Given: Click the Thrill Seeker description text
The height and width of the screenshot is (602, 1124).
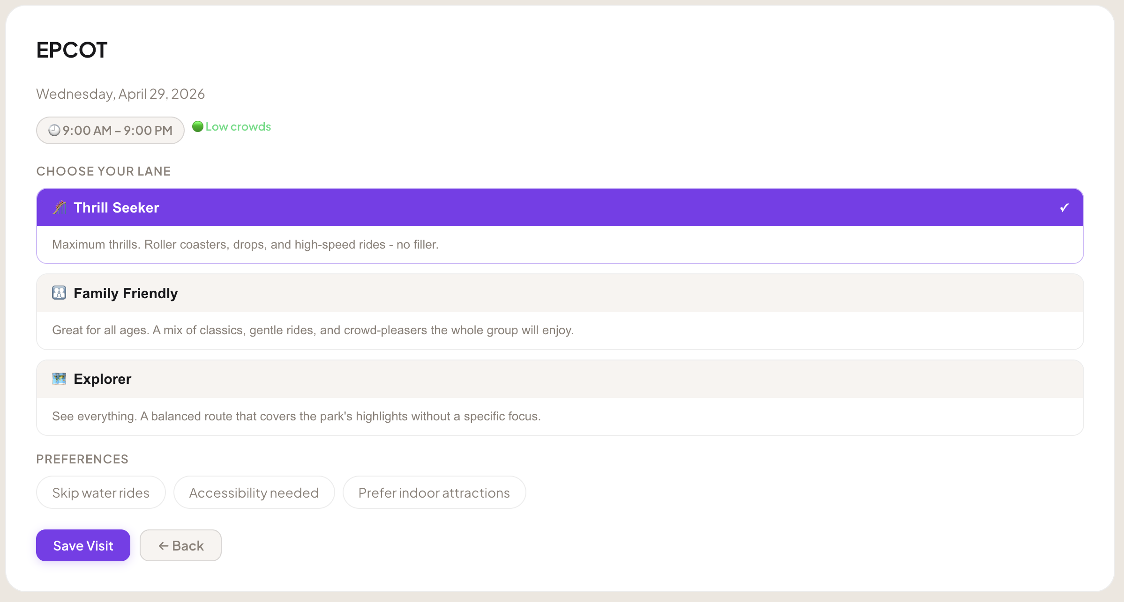Looking at the screenshot, I should click(x=245, y=244).
